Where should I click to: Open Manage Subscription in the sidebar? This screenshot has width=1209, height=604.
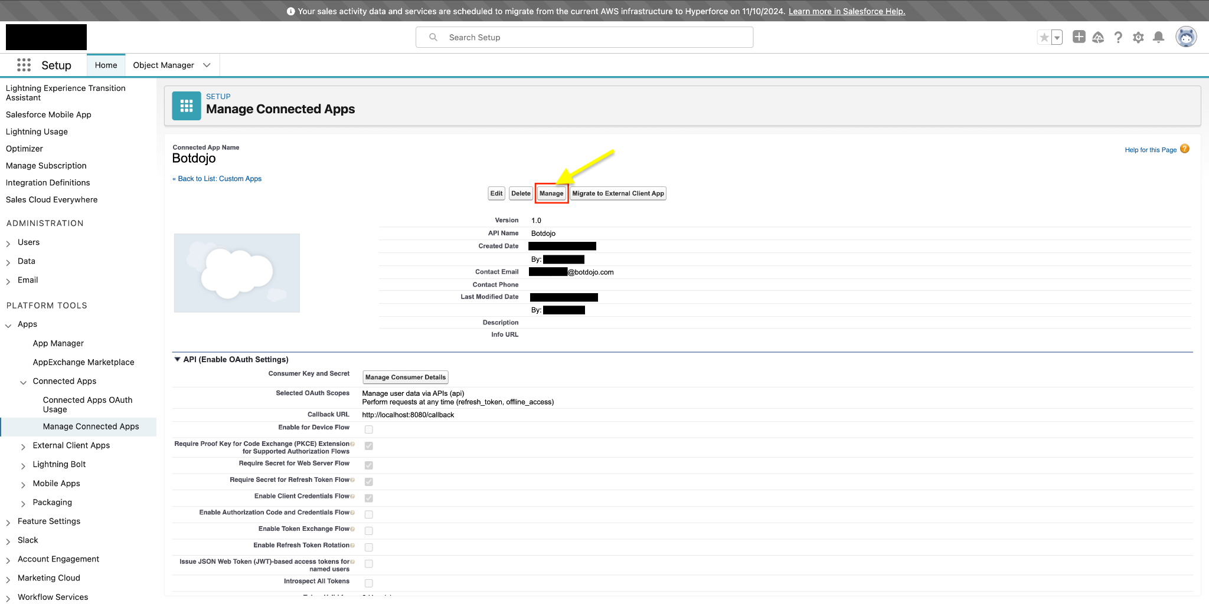pos(46,166)
